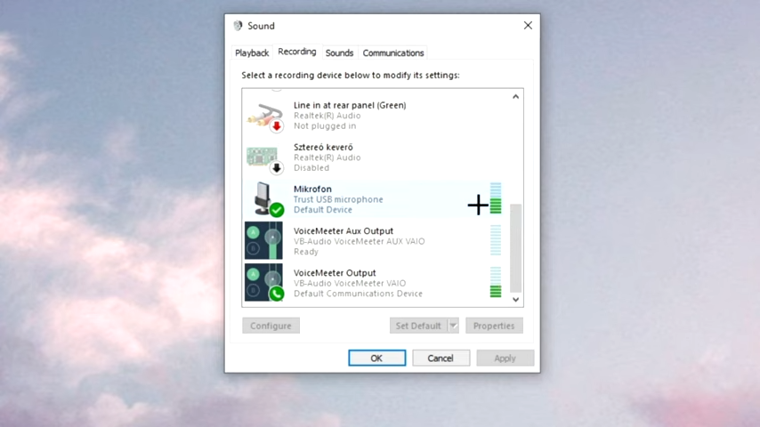Click the device list scroll down arrow

(x=516, y=300)
